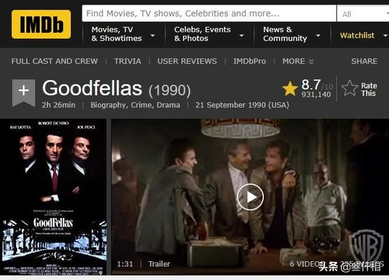Expand the Celebs, Events & Photos menu

(209, 34)
